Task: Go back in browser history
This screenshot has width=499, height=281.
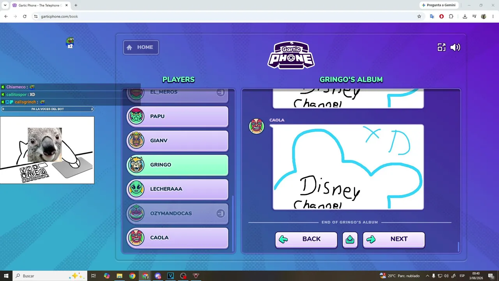Action: tap(6, 16)
